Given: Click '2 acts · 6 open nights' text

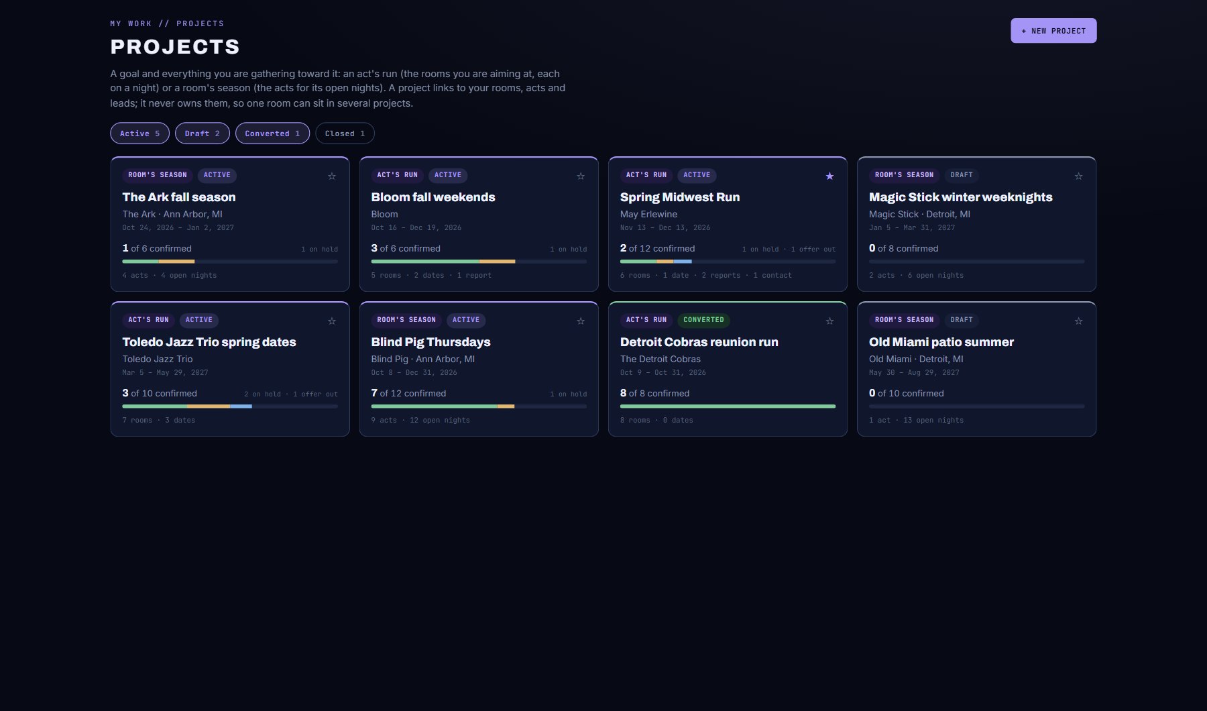Looking at the screenshot, I should click(916, 276).
